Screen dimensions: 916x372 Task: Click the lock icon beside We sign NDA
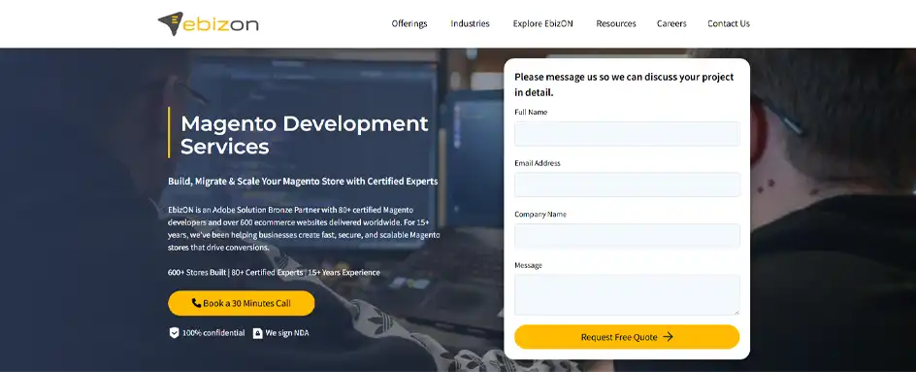(258, 333)
